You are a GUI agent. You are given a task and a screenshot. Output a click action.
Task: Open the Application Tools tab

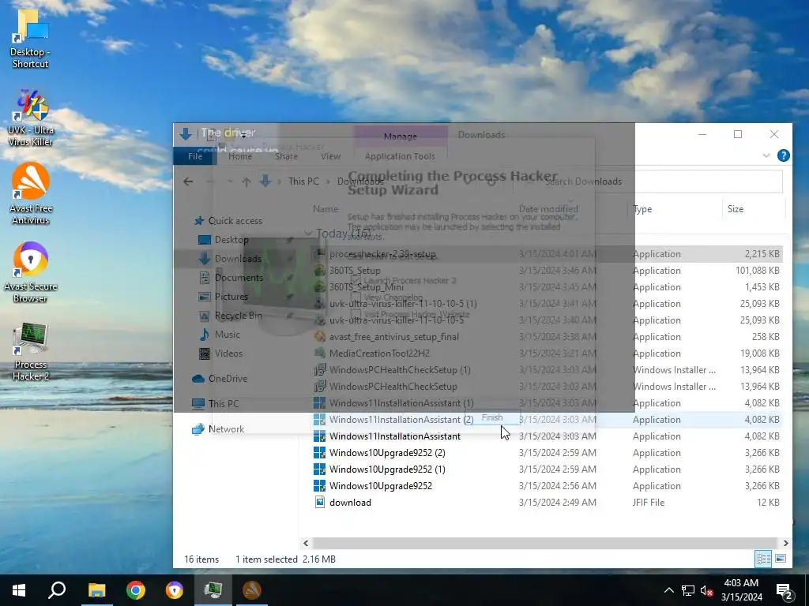pos(400,156)
